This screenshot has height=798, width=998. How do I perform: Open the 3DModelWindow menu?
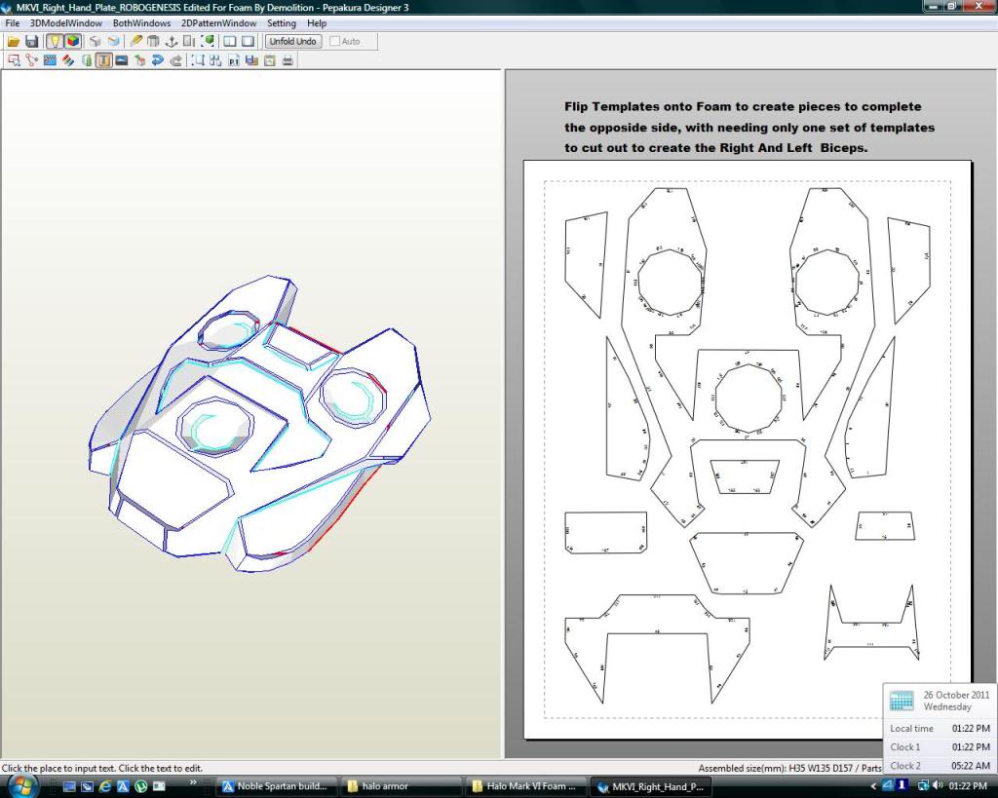pyautogui.click(x=65, y=23)
